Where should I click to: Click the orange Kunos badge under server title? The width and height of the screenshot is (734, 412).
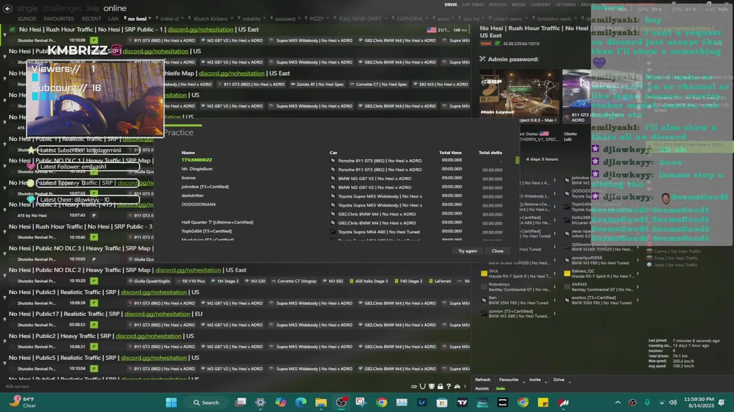coord(486,43)
